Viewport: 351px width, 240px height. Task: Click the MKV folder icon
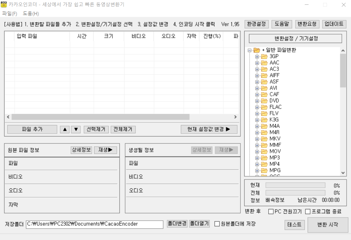click(x=265, y=139)
